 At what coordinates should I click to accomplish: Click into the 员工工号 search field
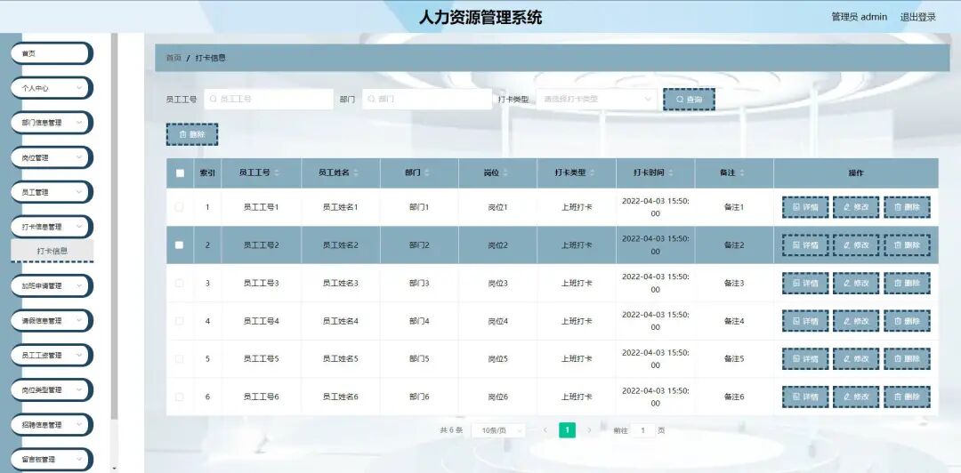[x=269, y=100]
